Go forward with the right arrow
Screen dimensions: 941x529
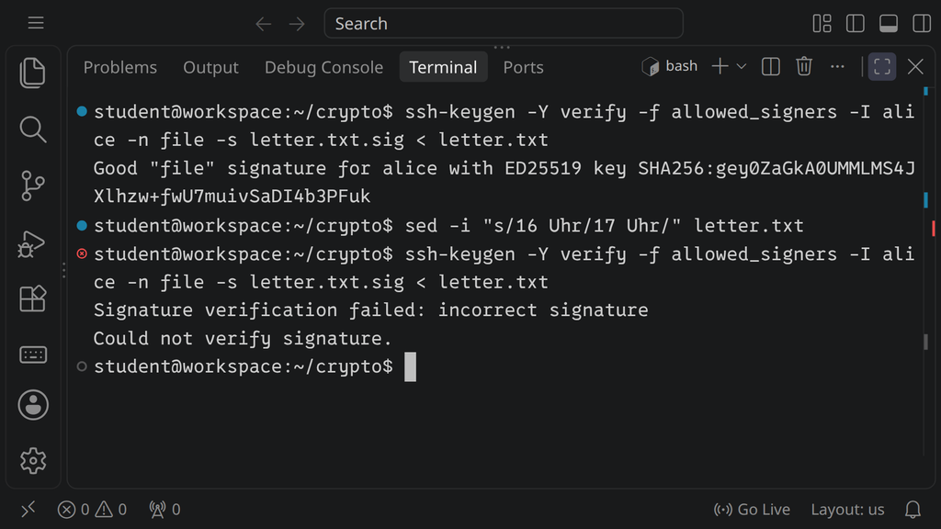[297, 23]
